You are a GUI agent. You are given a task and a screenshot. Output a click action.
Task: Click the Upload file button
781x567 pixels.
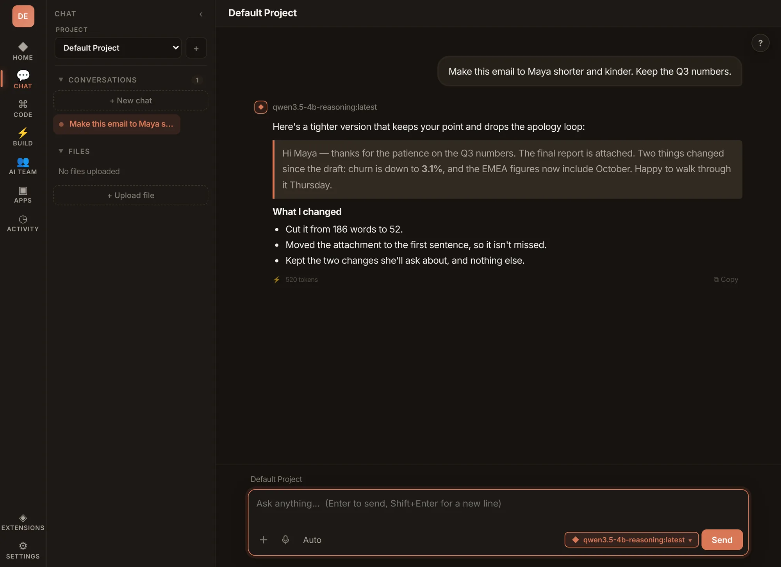130,195
